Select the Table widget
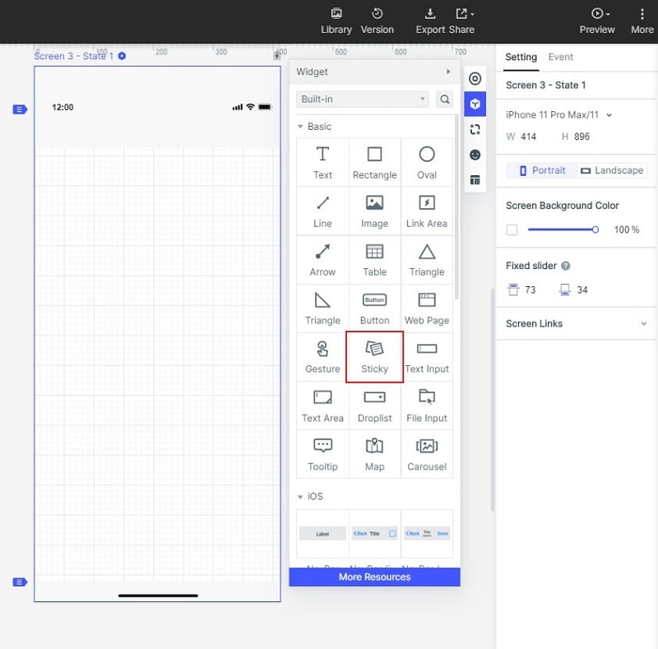The width and height of the screenshot is (658, 649). click(x=374, y=260)
